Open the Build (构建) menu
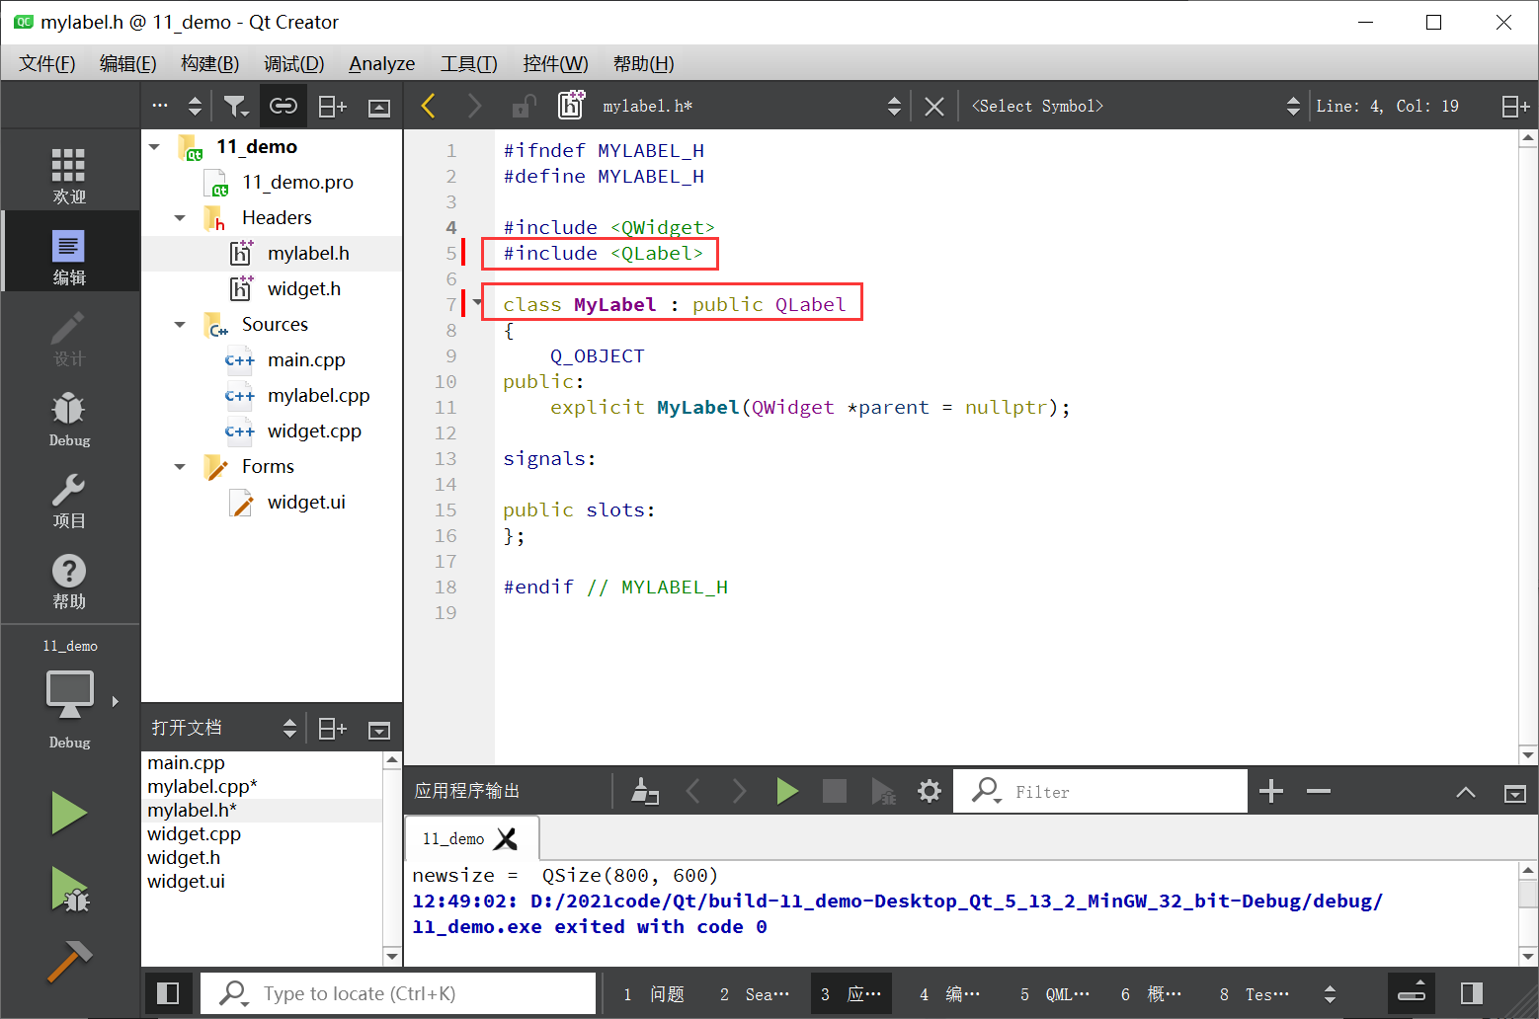The height and width of the screenshot is (1019, 1539). [x=210, y=63]
